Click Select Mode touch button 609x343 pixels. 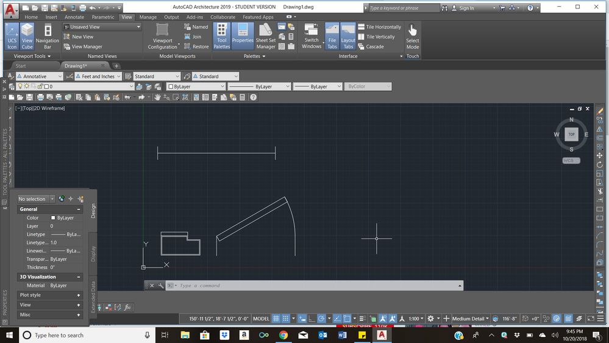tap(413, 36)
